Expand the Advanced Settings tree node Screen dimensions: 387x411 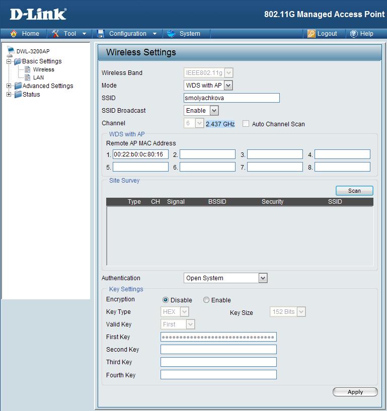coord(9,86)
